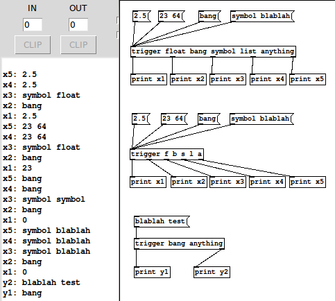Click the IN level number field
This screenshot has width=335, height=301.
[33, 24]
